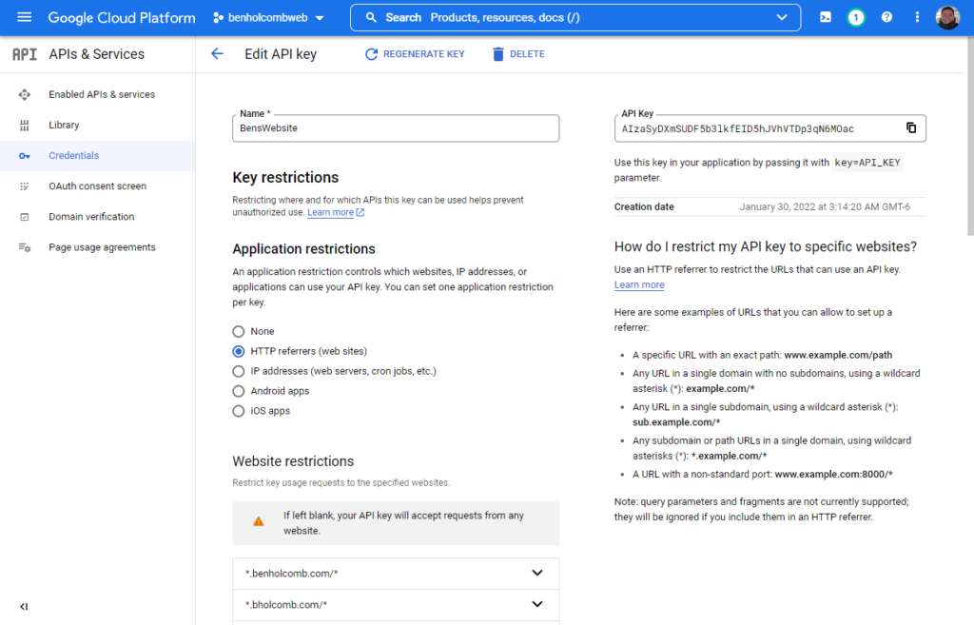The height and width of the screenshot is (625, 974).
Task: Open the hamburger navigation menu
Action: 24,17
